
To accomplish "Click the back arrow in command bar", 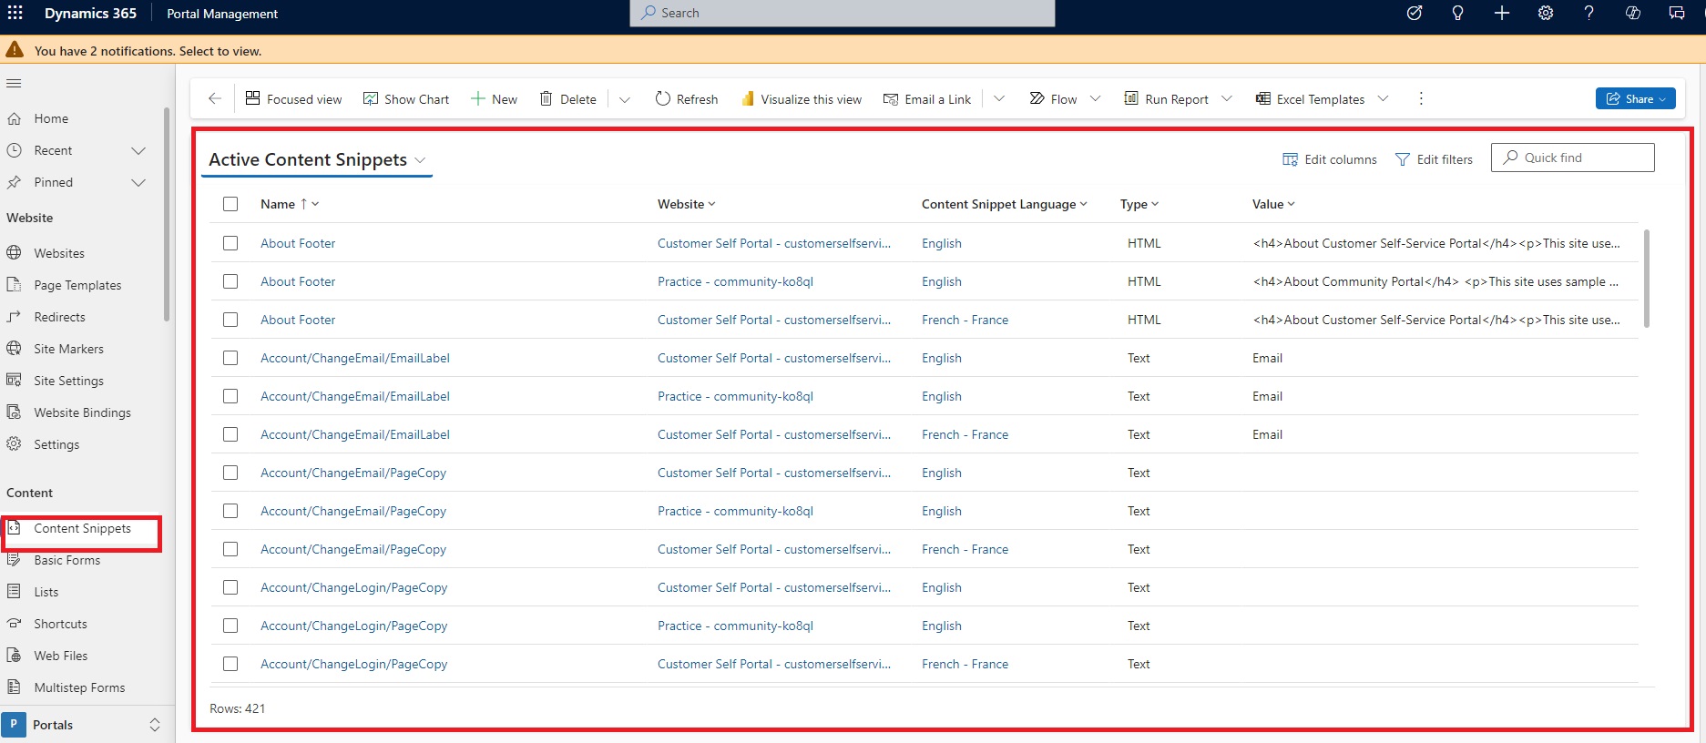I will [x=215, y=98].
